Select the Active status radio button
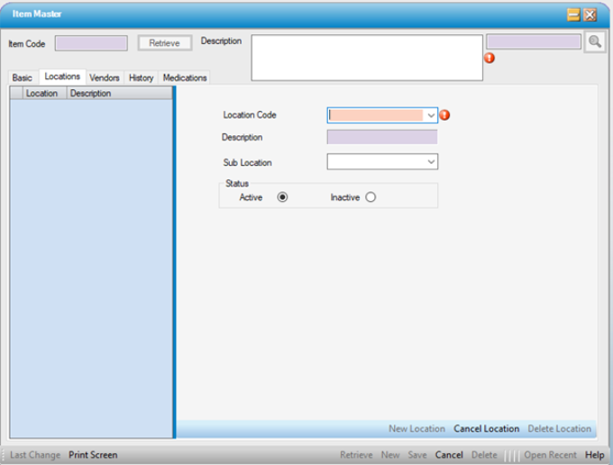The height and width of the screenshot is (465, 613). click(283, 197)
